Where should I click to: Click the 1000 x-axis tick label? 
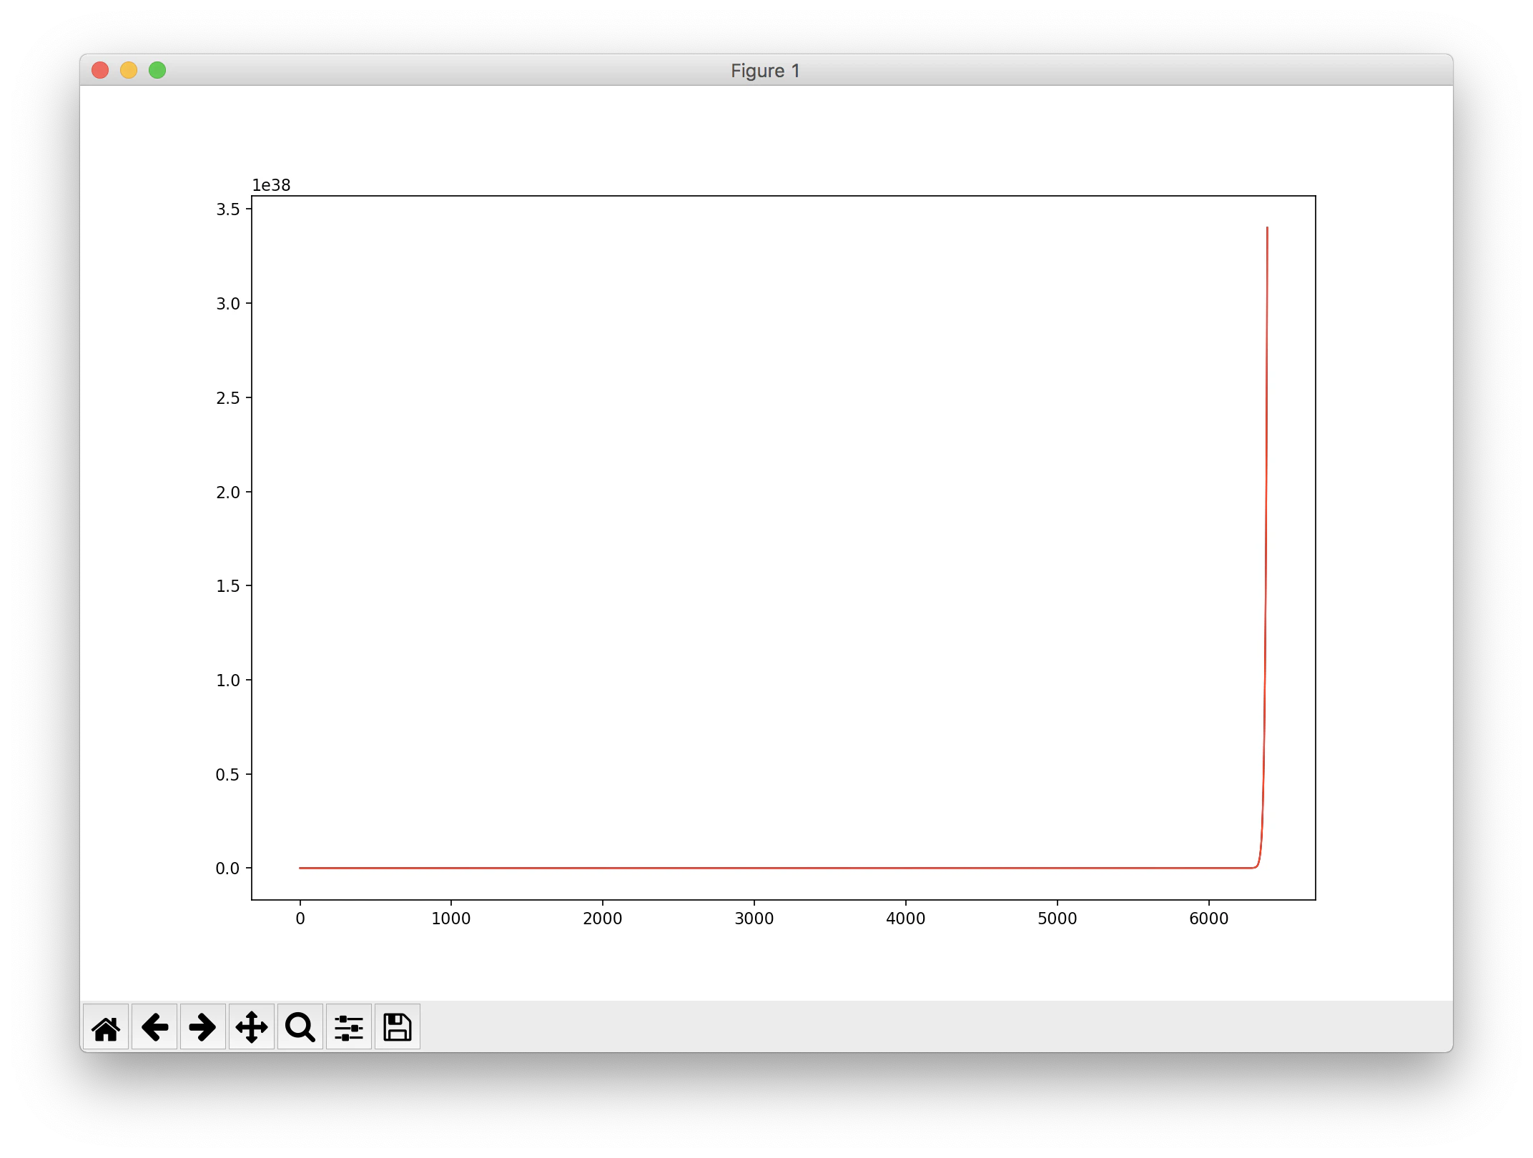pos(451,919)
